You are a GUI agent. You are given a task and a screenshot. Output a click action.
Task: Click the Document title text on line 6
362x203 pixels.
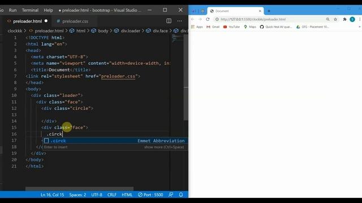point(59,70)
